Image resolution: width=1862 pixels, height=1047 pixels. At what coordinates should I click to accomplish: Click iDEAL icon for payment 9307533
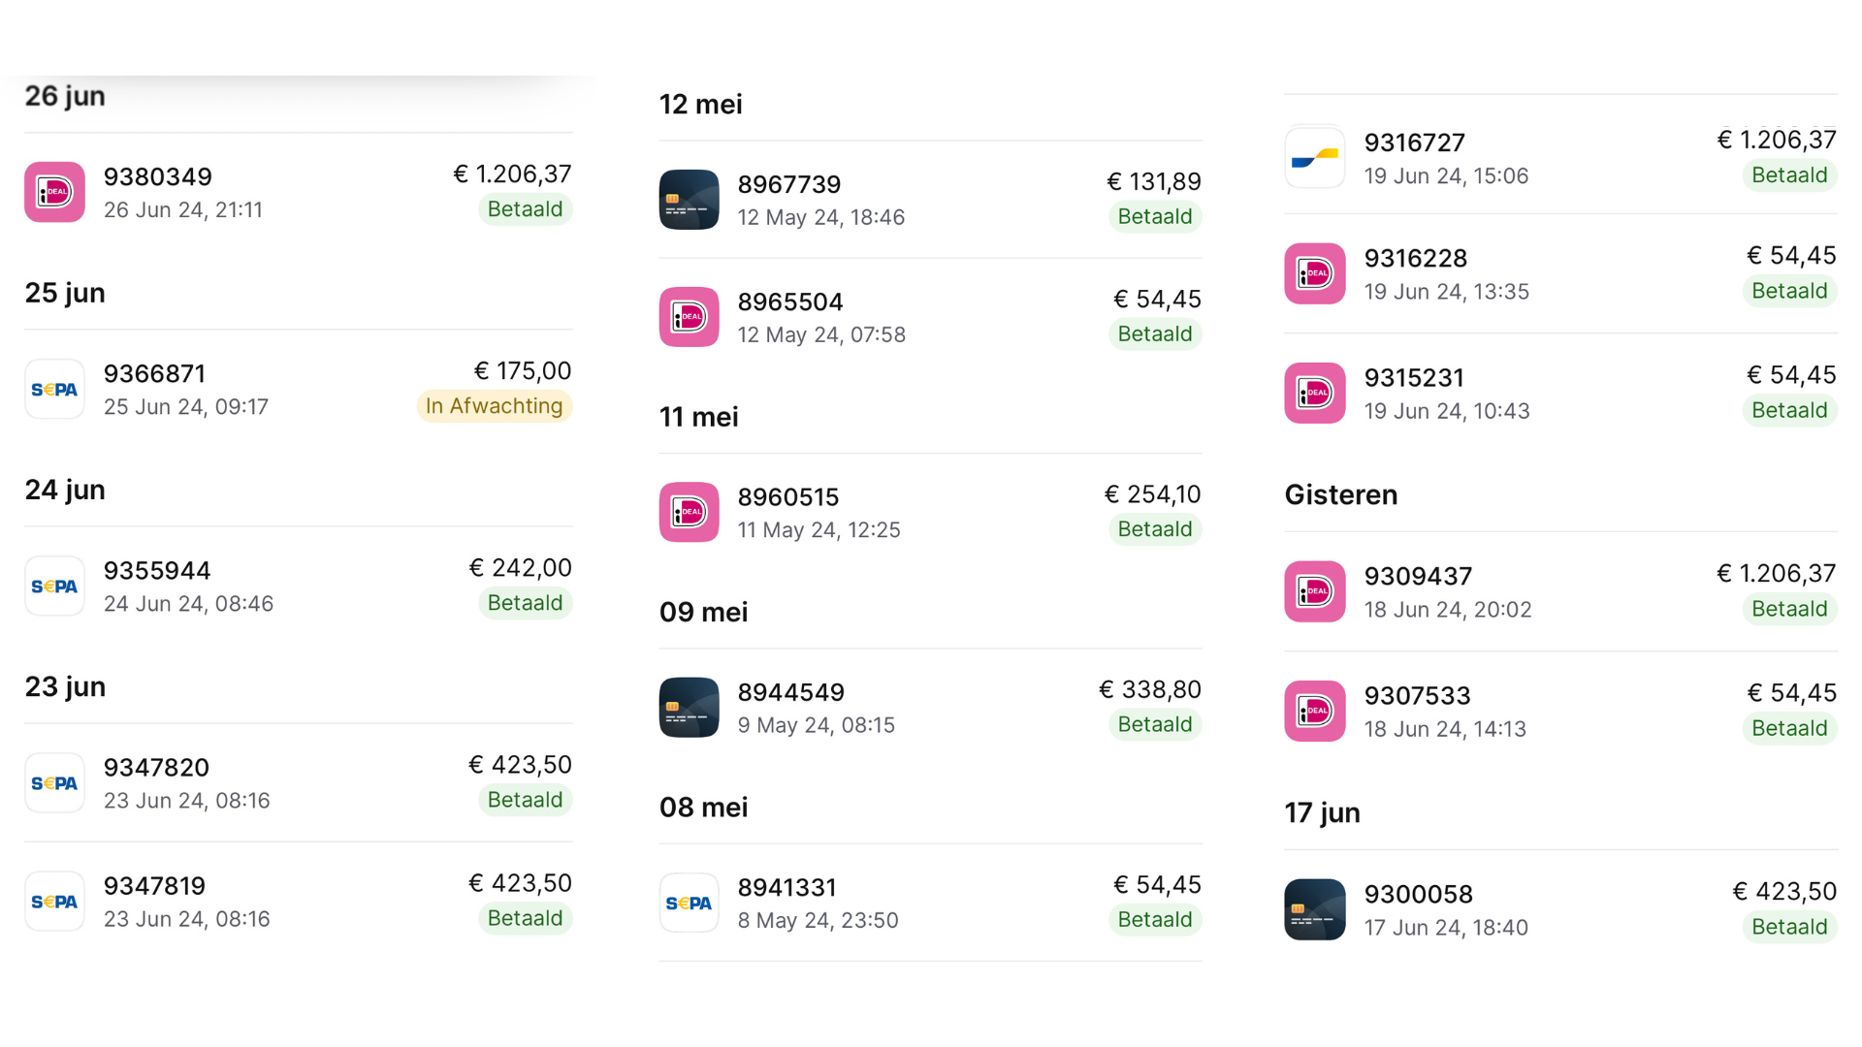(1315, 711)
